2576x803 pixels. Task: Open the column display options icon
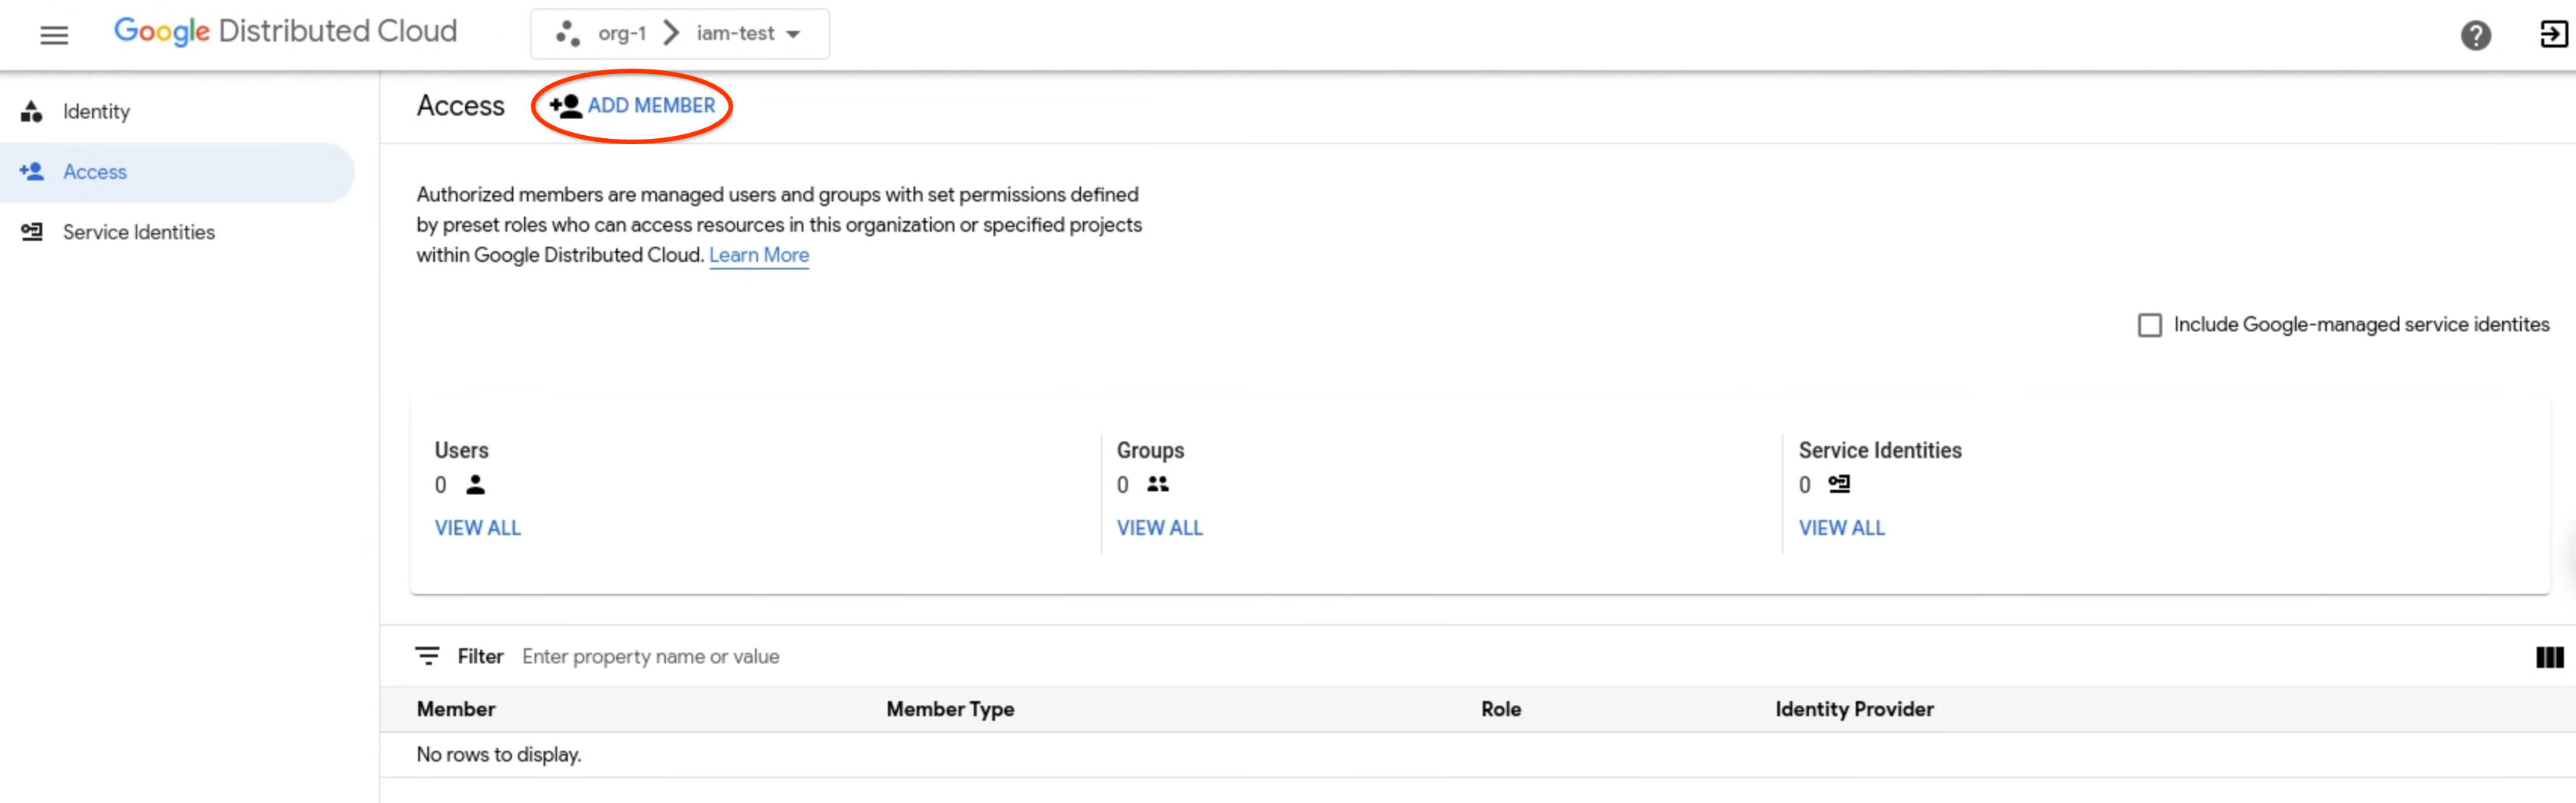pos(2549,657)
